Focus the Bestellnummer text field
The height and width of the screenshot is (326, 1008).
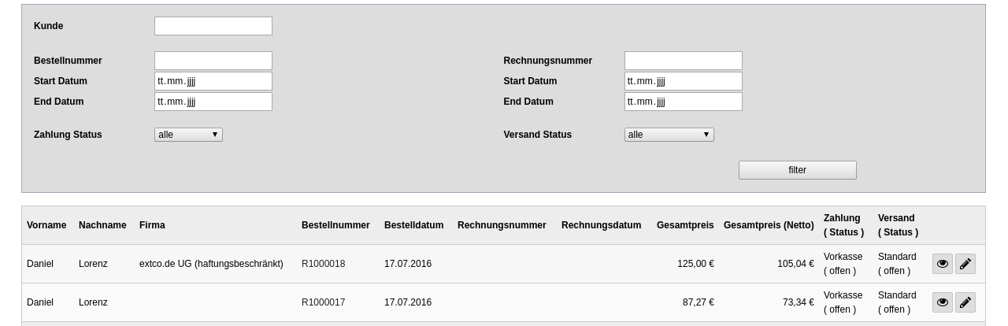(213, 61)
